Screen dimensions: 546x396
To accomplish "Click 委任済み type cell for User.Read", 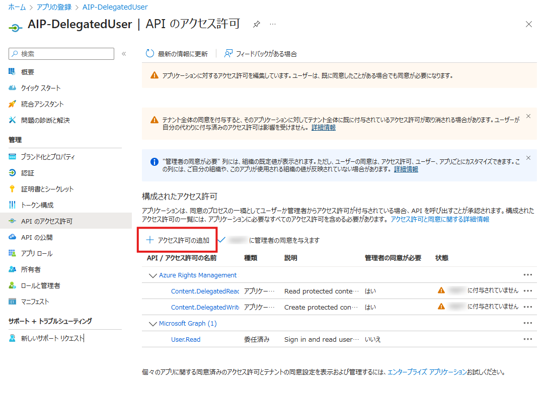I will pos(257,339).
